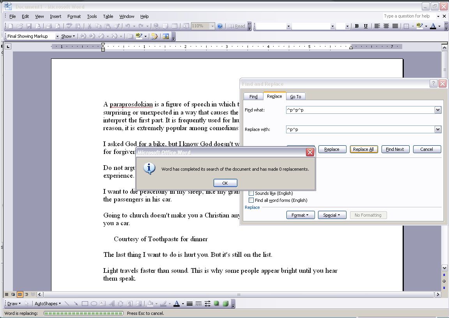Screen dimensions: 449x318
Task: Click OK on the completion message
Action: (225, 183)
